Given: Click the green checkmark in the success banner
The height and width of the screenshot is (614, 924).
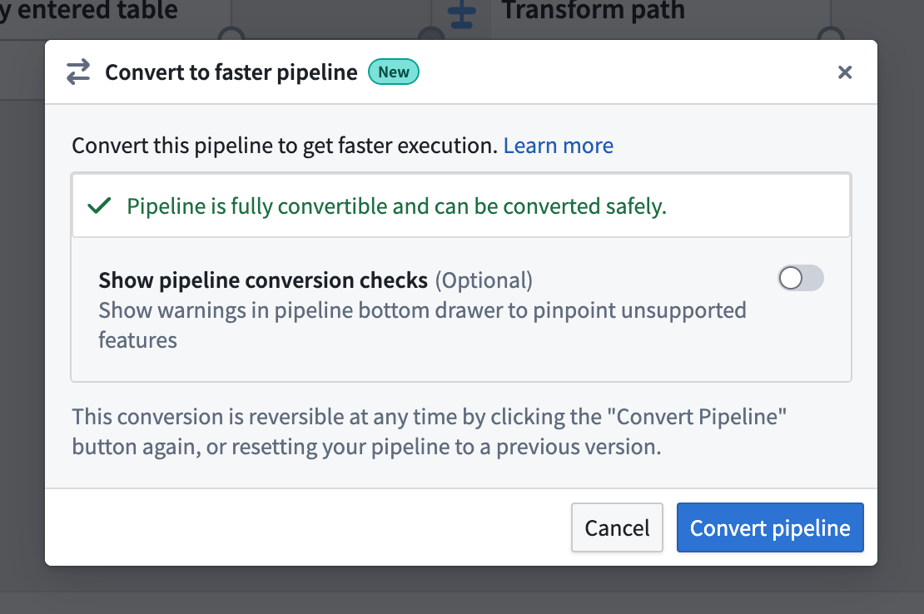Looking at the screenshot, I should pos(99,204).
